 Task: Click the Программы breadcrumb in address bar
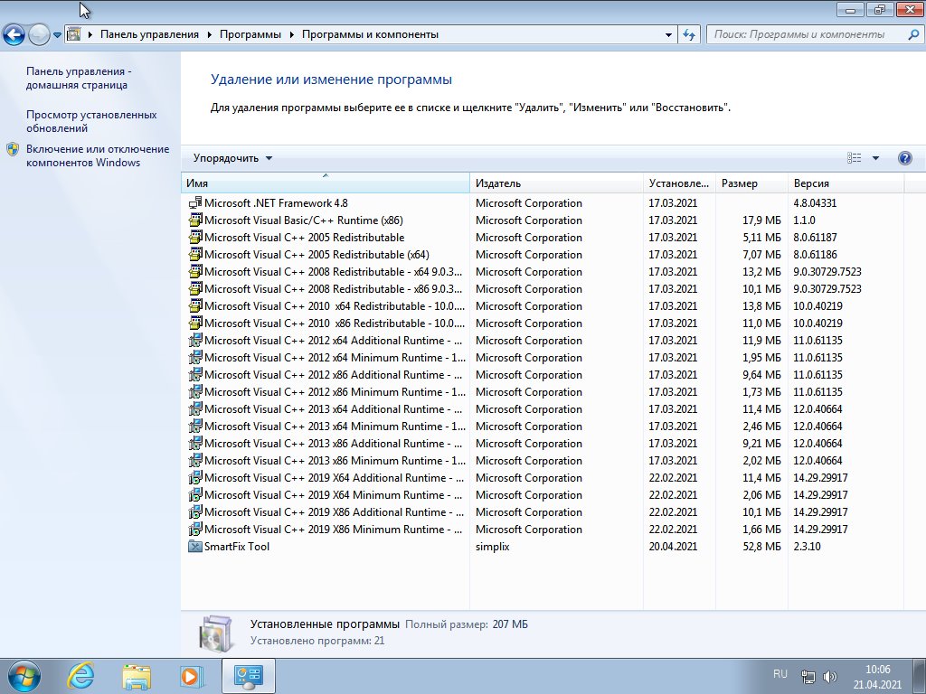pyautogui.click(x=250, y=34)
